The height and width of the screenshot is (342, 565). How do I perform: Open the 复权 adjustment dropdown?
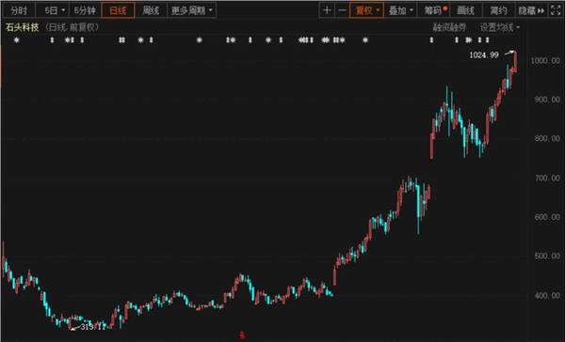click(x=367, y=10)
